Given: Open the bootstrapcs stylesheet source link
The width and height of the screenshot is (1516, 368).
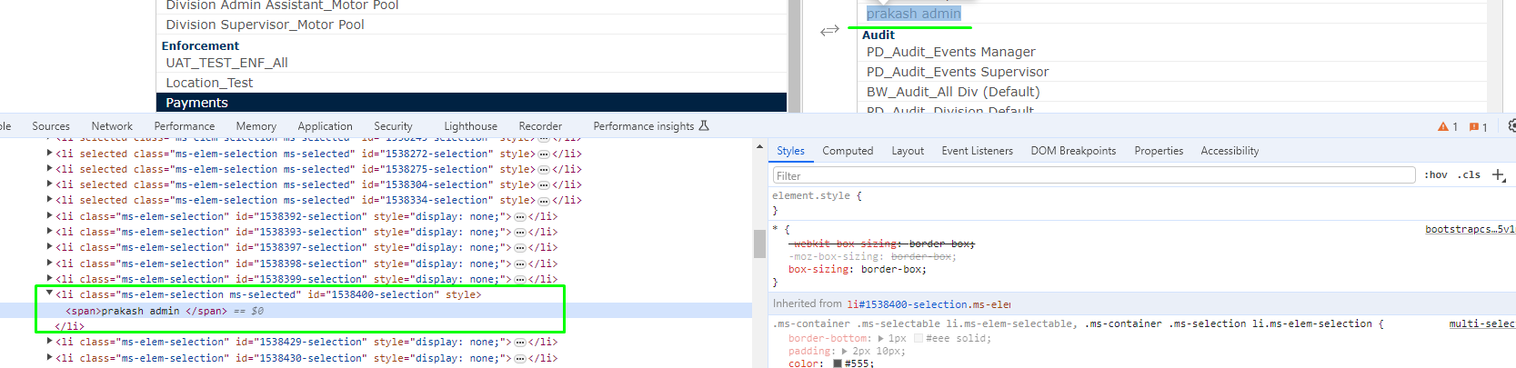Looking at the screenshot, I should 1470,230.
